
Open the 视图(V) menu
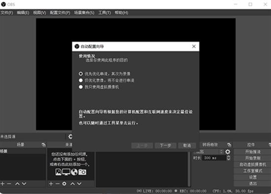pos(39,13)
